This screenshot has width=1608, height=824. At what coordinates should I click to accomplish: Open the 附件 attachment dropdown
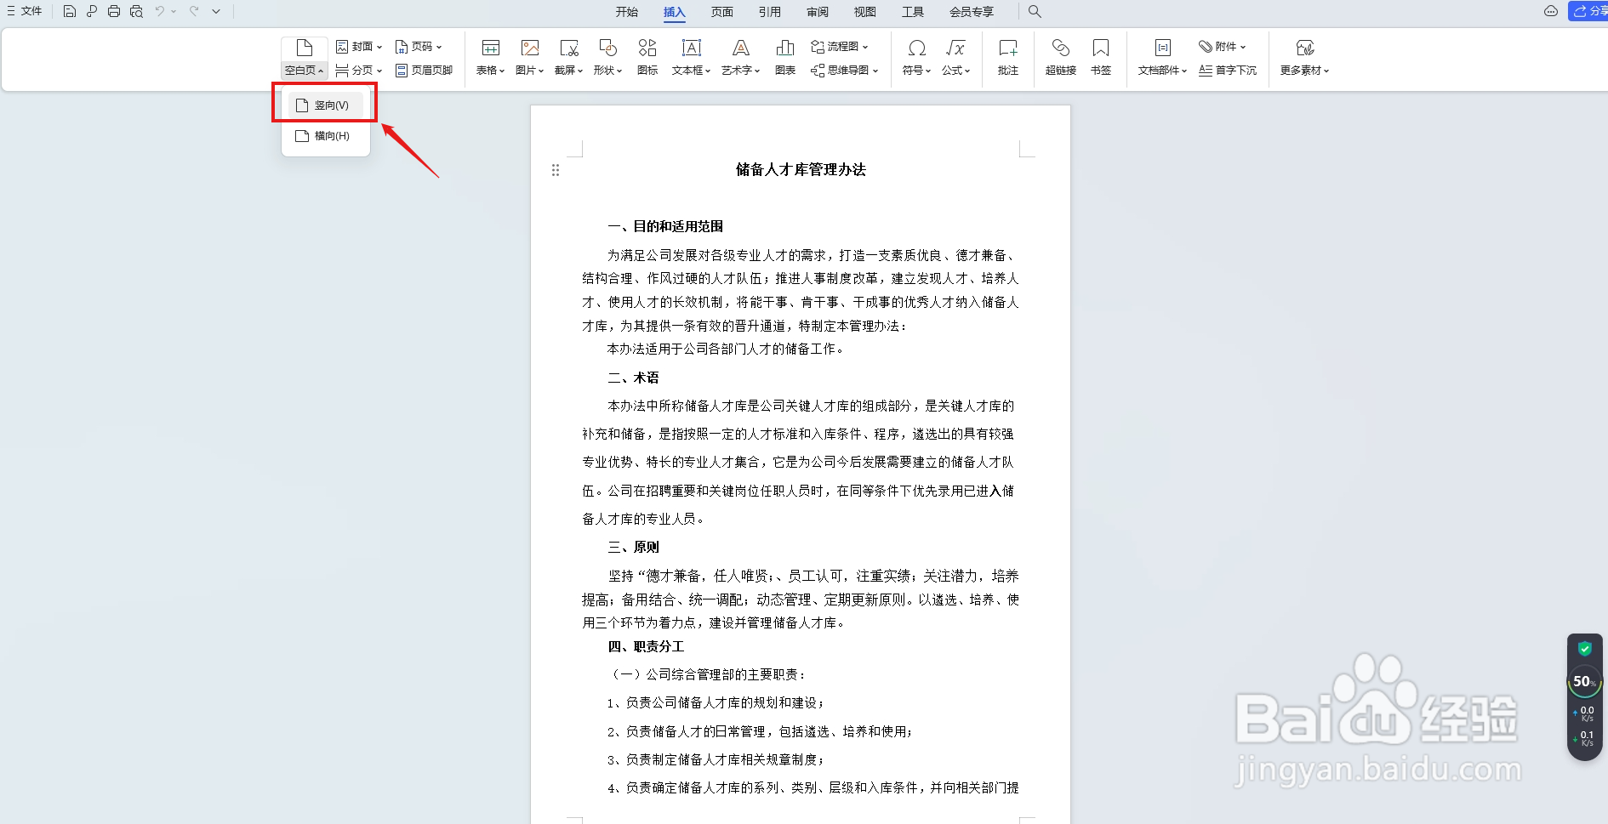tap(1223, 47)
